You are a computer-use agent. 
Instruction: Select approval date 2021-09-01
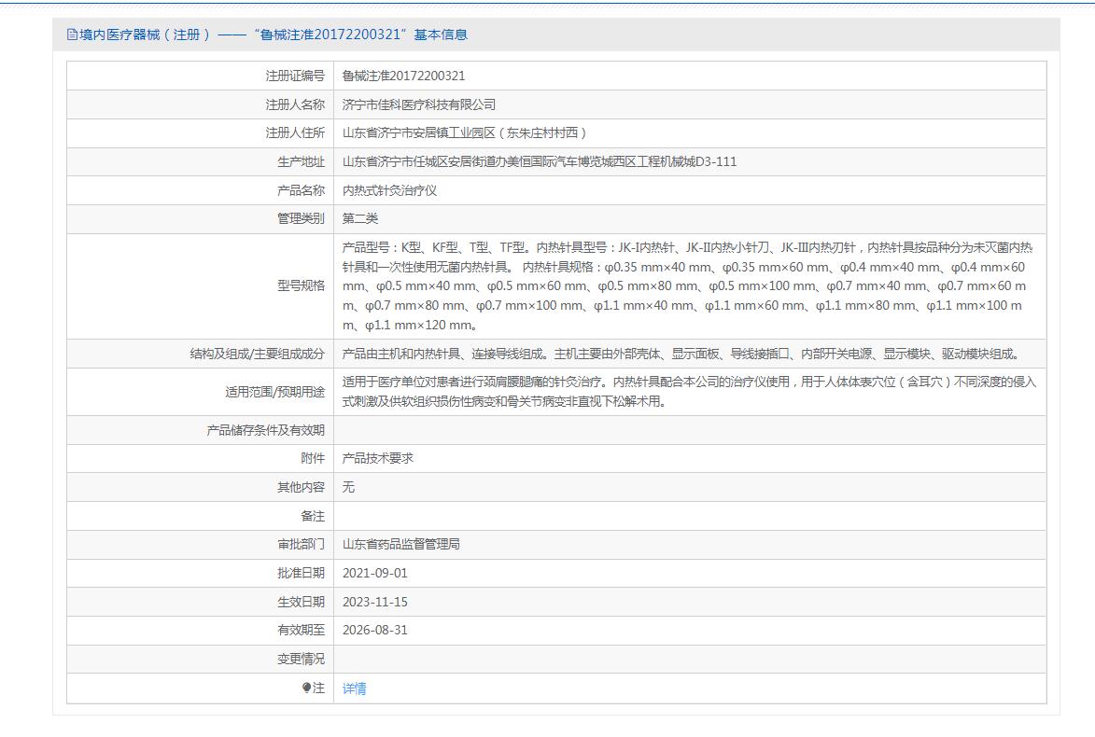click(375, 572)
